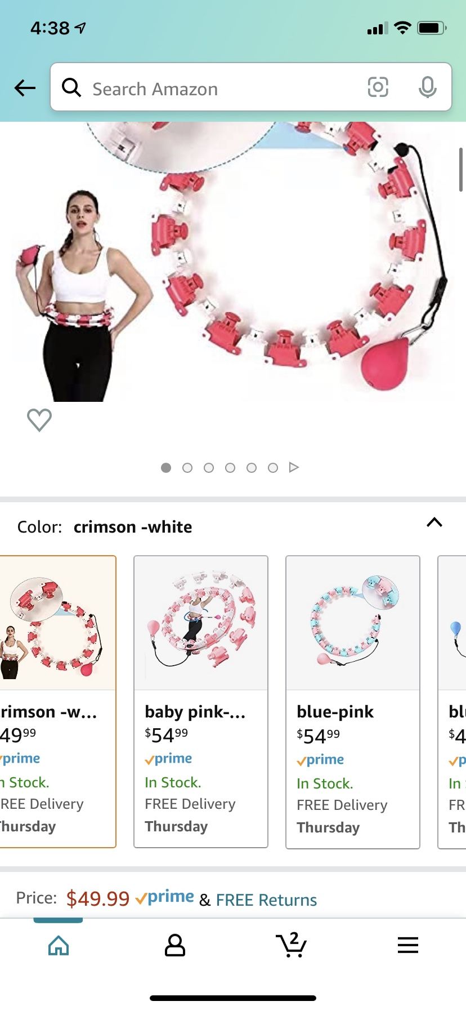Choose the baby pink color option
Viewport: 466px width, 1010px height.
[x=201, y=702]
